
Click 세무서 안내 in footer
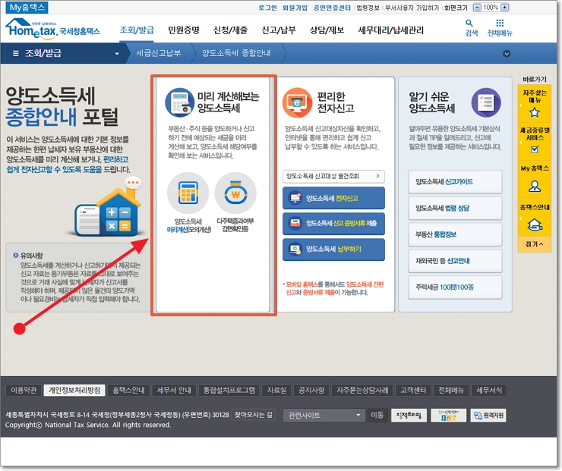point(174,390)
